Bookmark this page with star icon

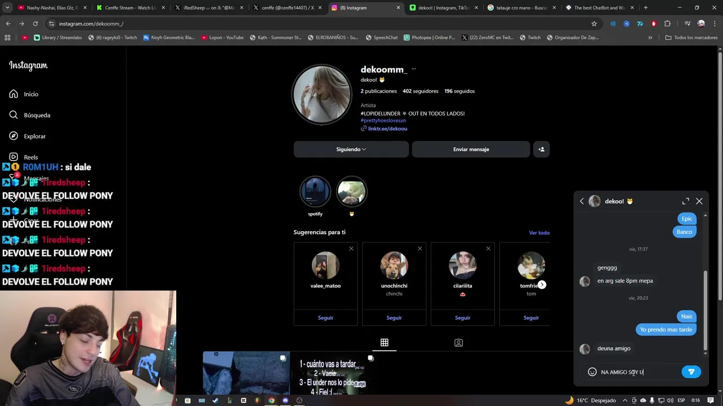(x=594, y=24)
